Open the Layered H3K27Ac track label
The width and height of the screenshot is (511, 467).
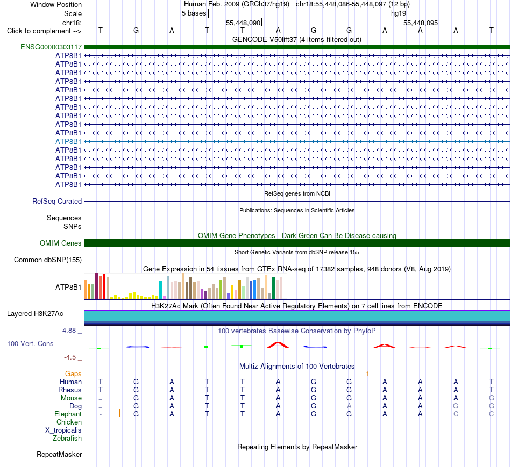(35, 314)
